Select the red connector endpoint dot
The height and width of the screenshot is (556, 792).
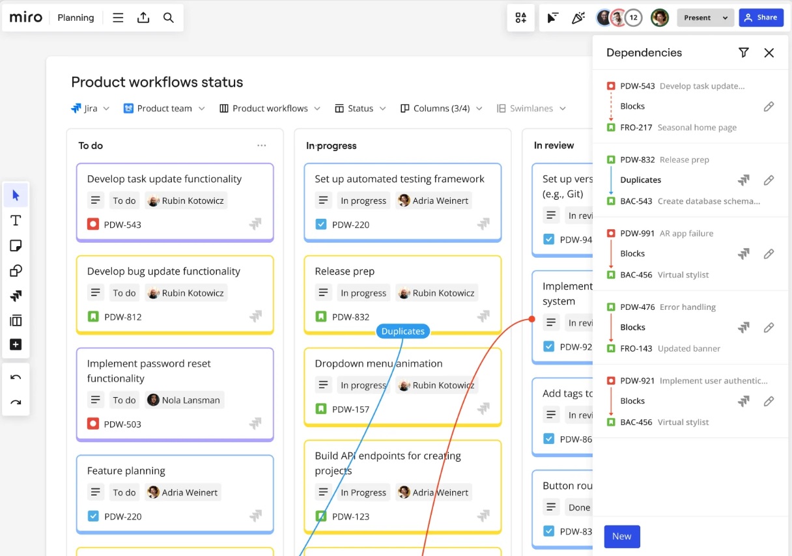(x=532, y=319)
